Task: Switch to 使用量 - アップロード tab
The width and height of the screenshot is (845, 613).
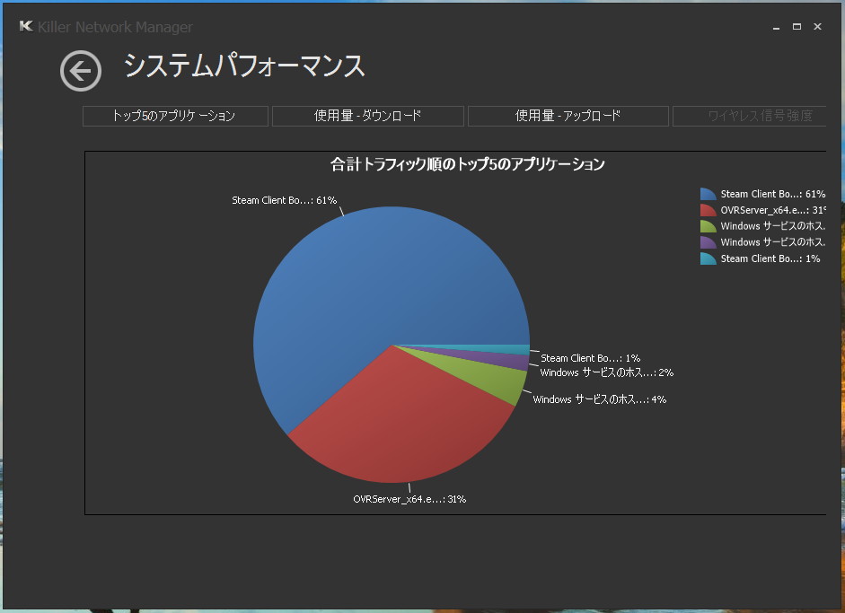Action: point(568,116)
